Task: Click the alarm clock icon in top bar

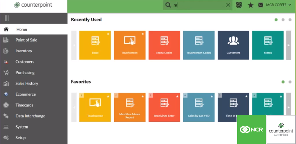Action: 239,5
